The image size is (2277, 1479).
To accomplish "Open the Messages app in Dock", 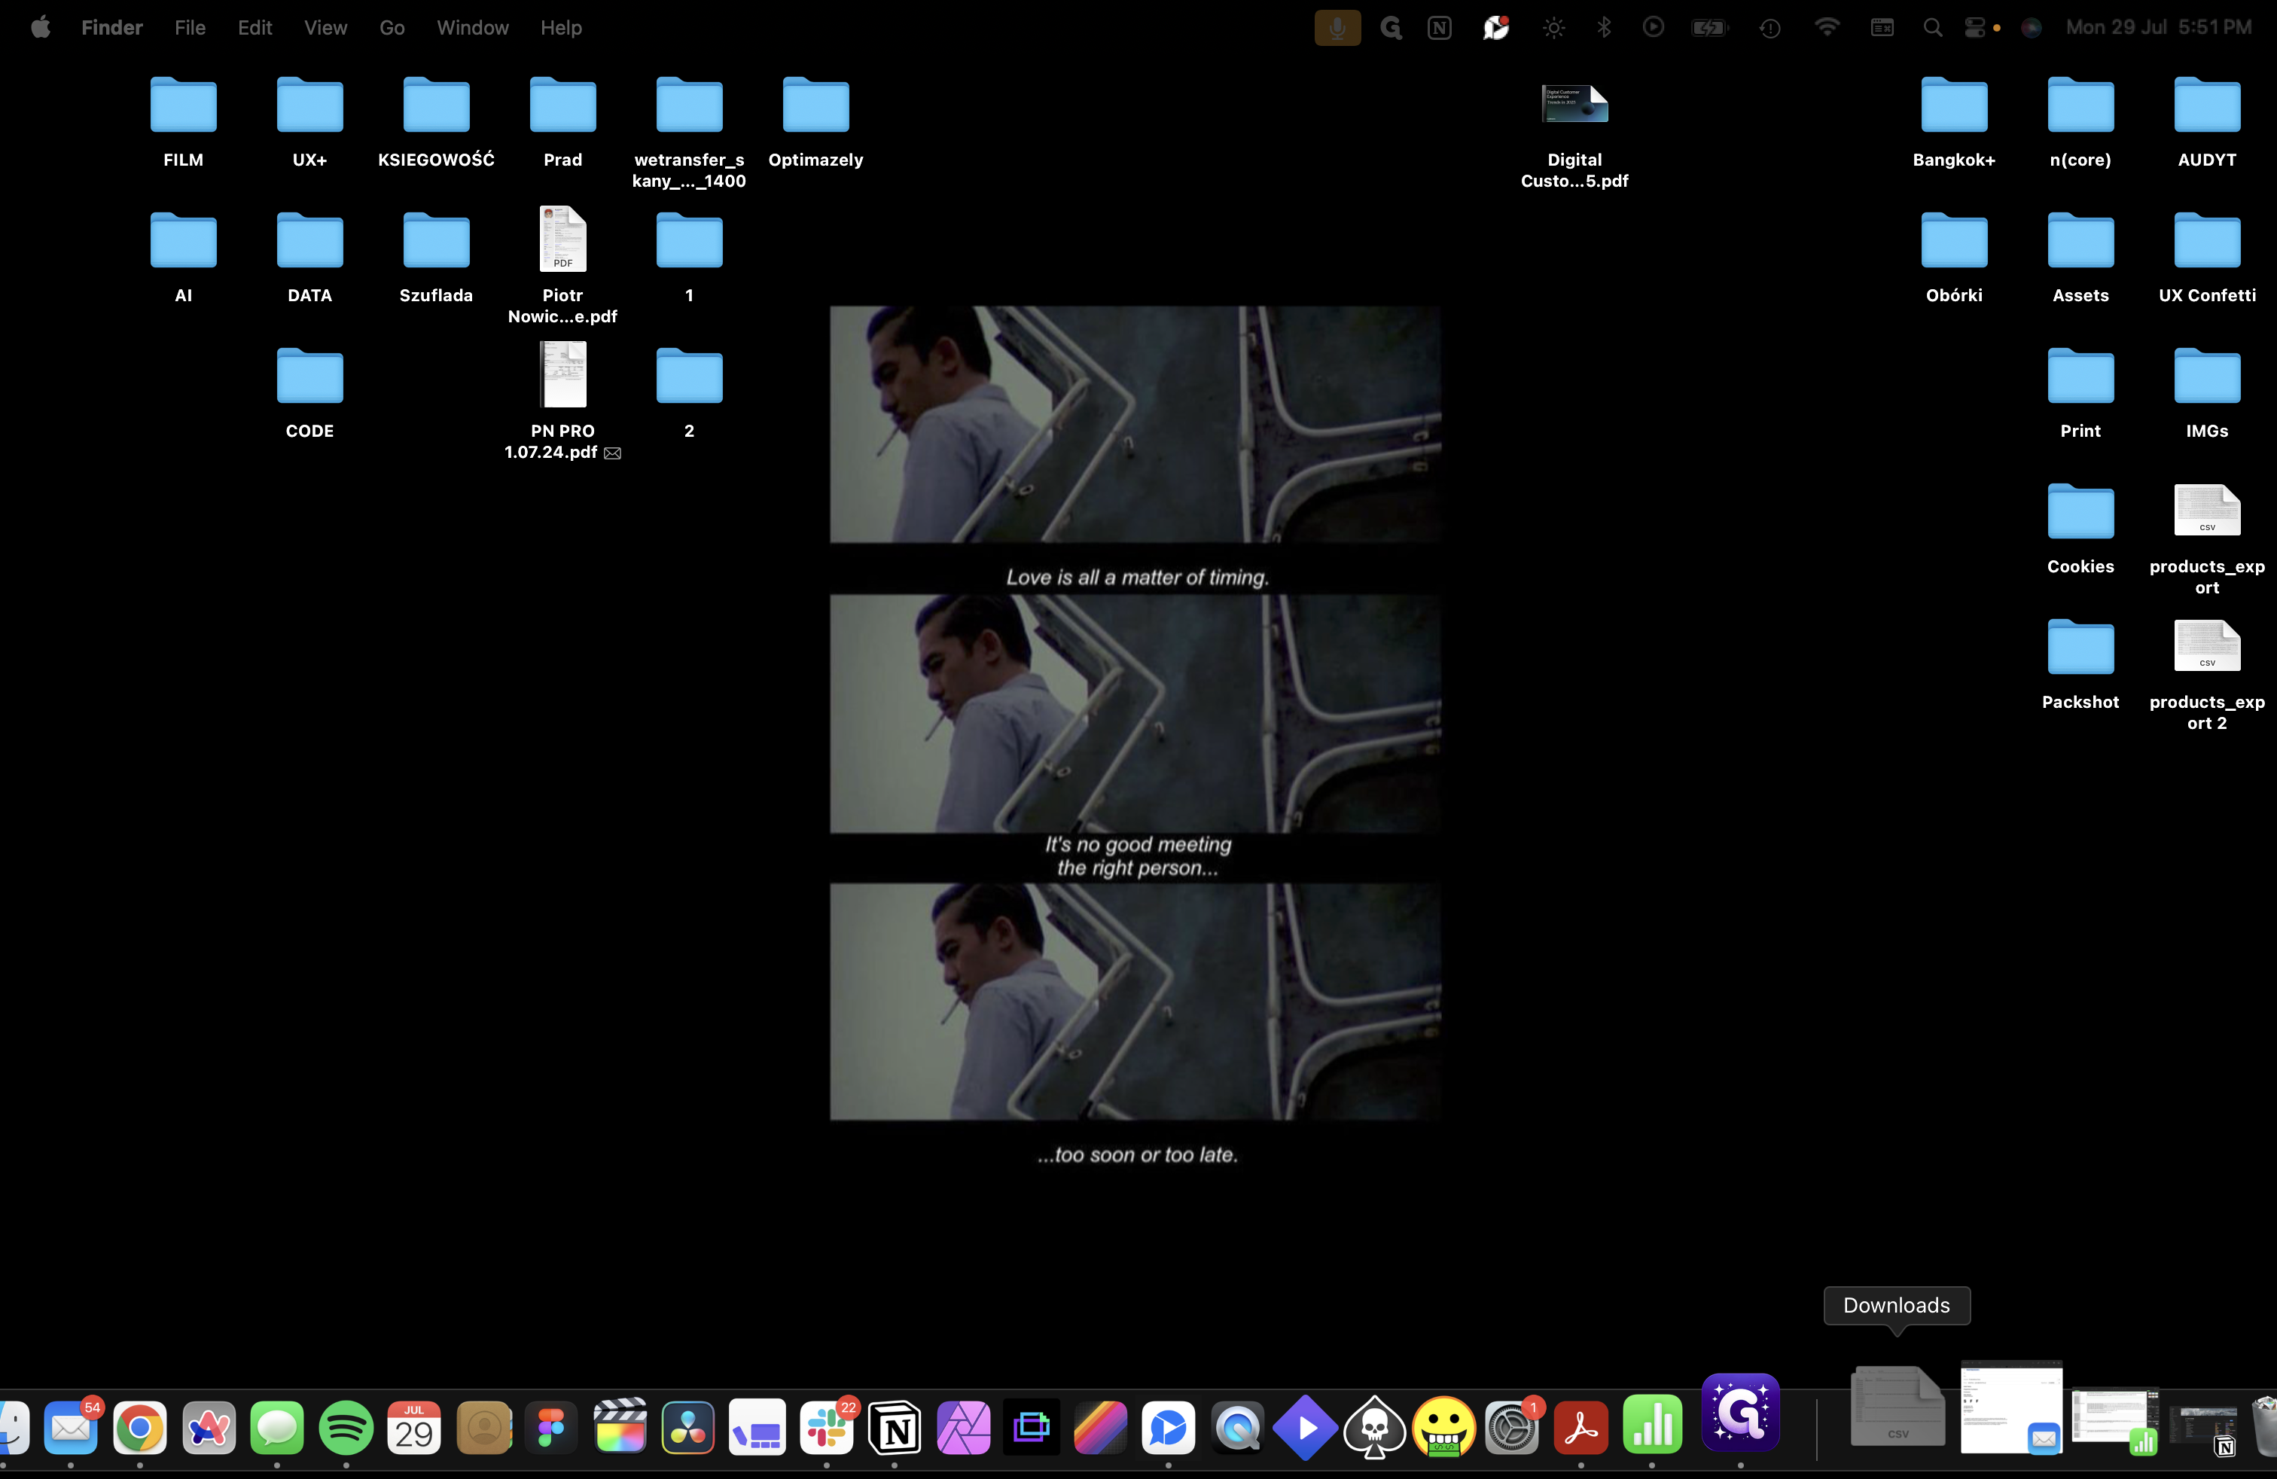I will (276, 1427).
